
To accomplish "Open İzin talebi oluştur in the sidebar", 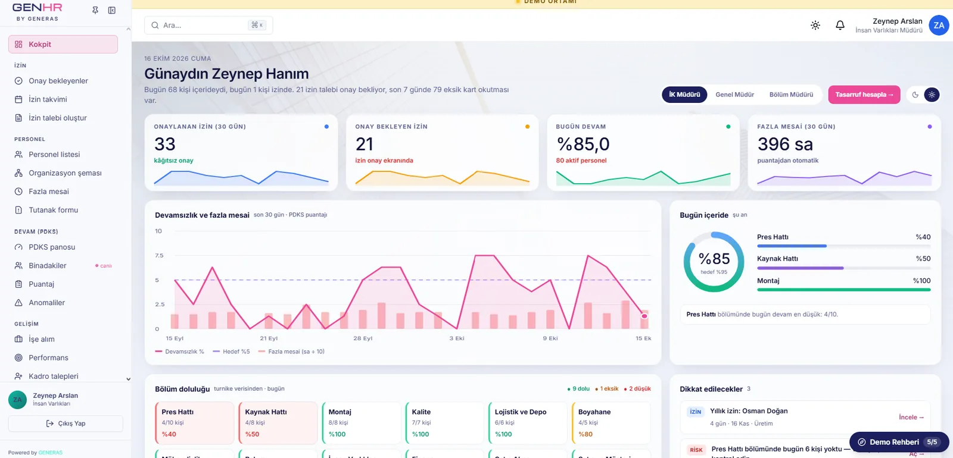I will (x=63, y=118).
